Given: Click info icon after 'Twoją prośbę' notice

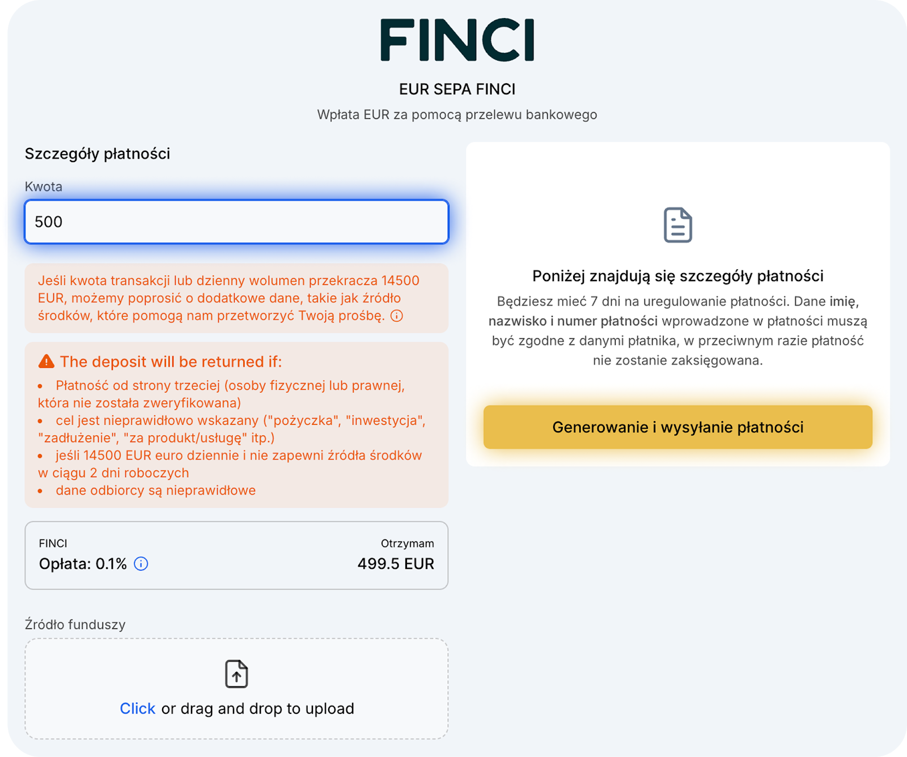Looking at the screenshot, I should click(397, 316).
